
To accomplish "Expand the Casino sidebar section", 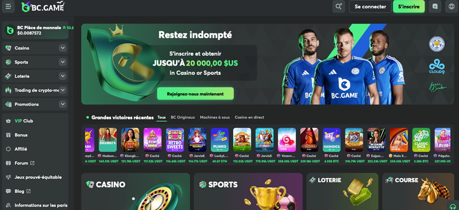I will pyautogui.click(x=63, y=48).
